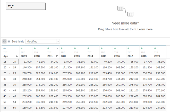Click the number type icon above 2019
Screen dimensions: 170x112
155,48
